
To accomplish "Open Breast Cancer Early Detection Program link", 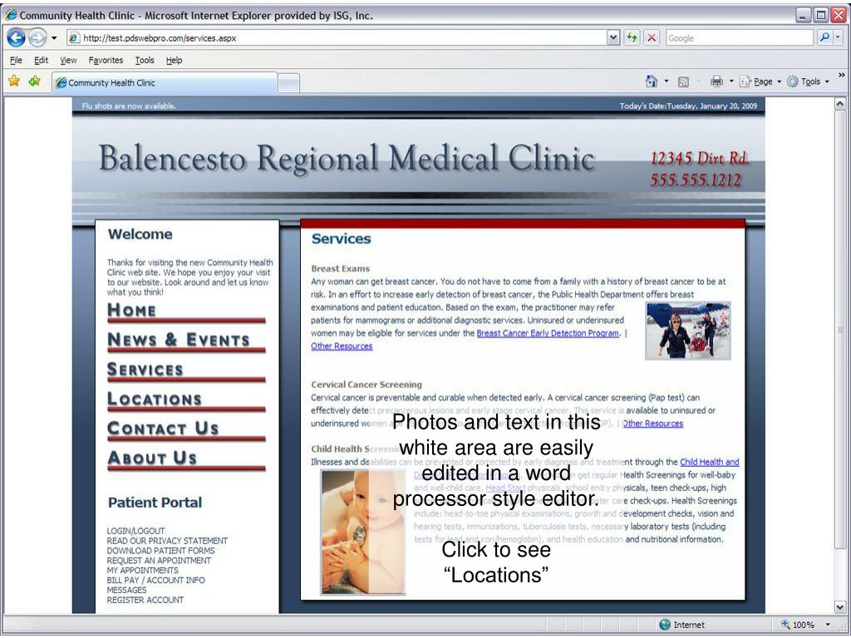I will 548,333.
